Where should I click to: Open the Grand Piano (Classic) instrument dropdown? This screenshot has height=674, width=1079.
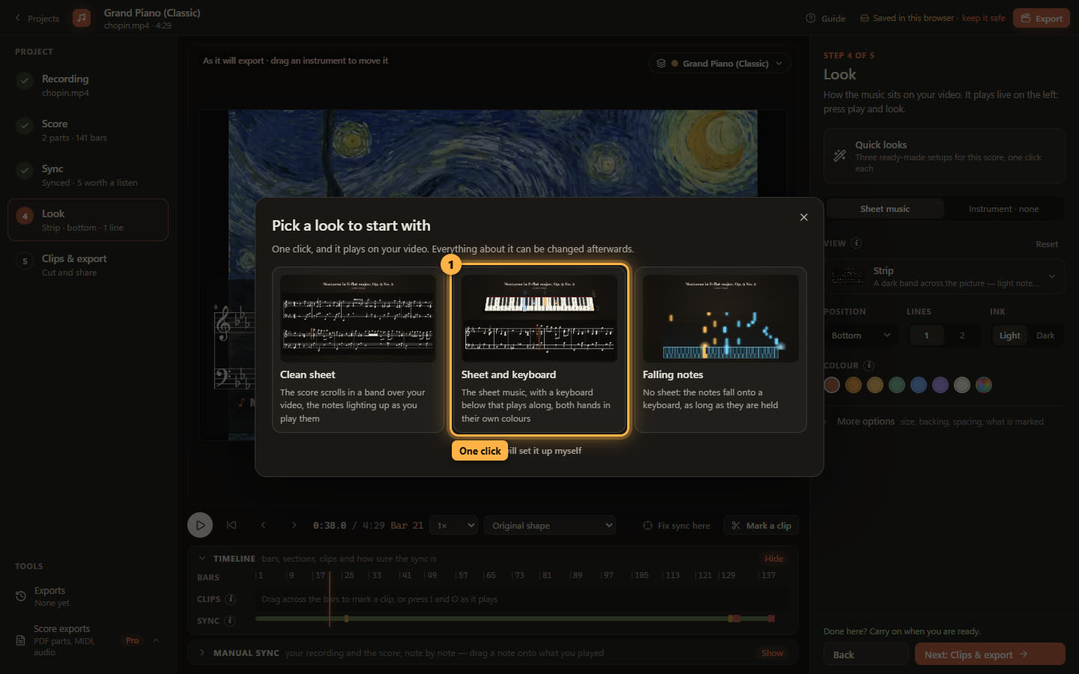tap(719, 64)
